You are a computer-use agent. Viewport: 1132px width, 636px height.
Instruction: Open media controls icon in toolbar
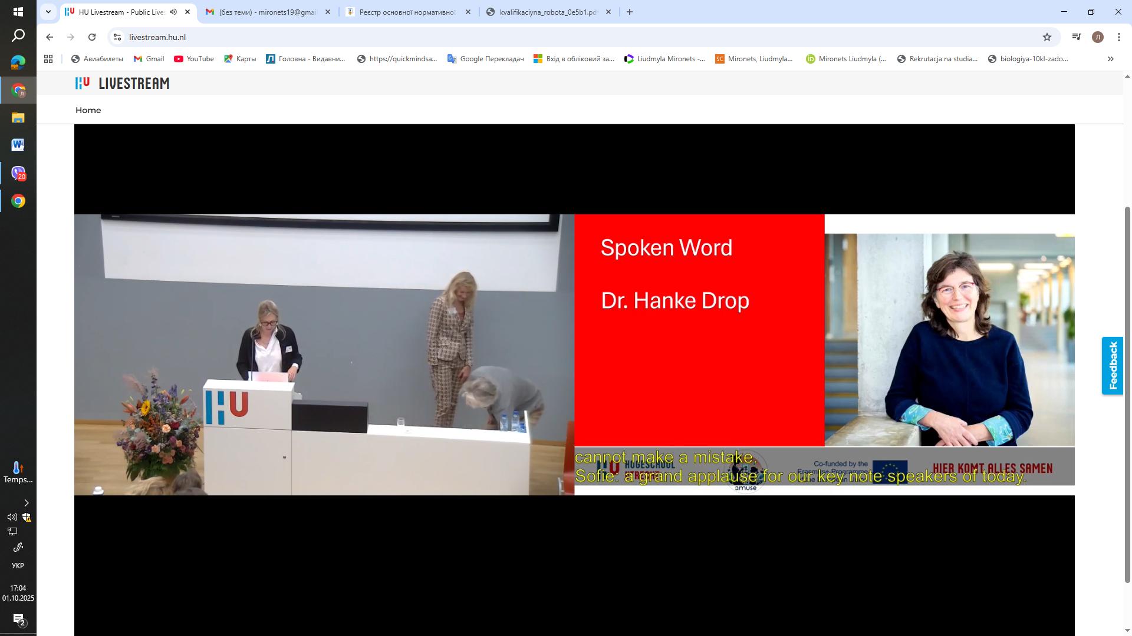pyautogui.click(x=1077, y=37)
